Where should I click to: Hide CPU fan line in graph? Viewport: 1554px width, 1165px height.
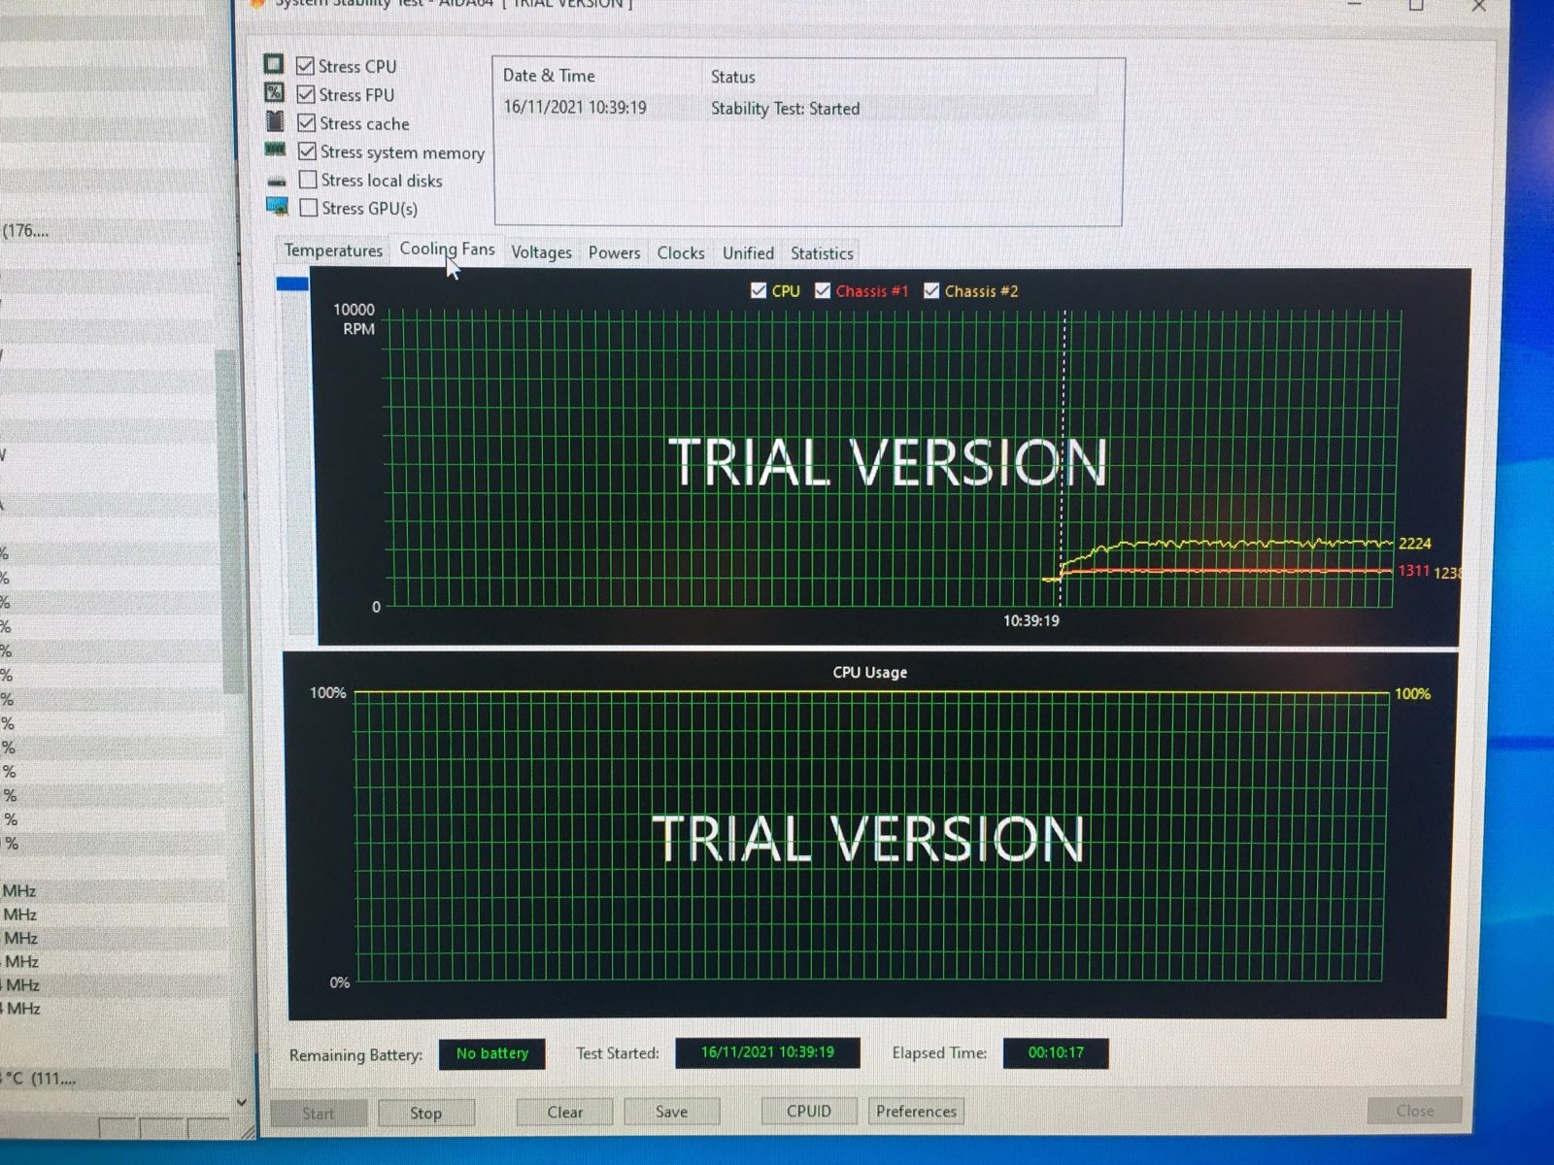pyautogui.click(x=759, y=290)
